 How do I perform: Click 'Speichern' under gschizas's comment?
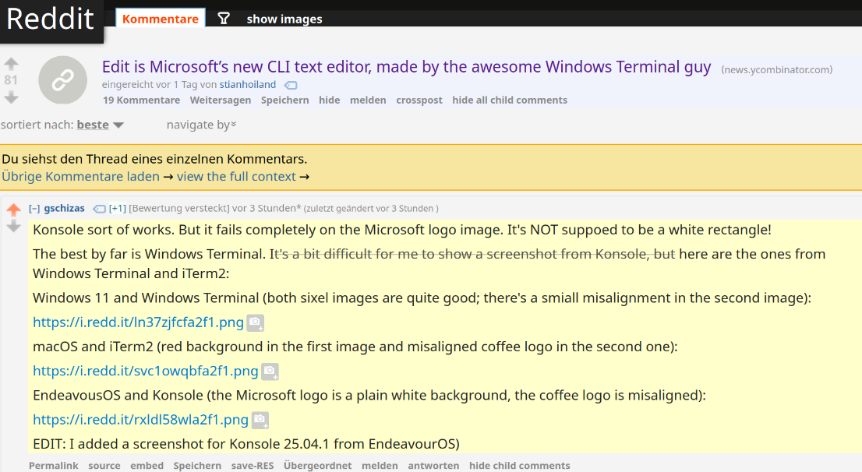coord(197,466)
